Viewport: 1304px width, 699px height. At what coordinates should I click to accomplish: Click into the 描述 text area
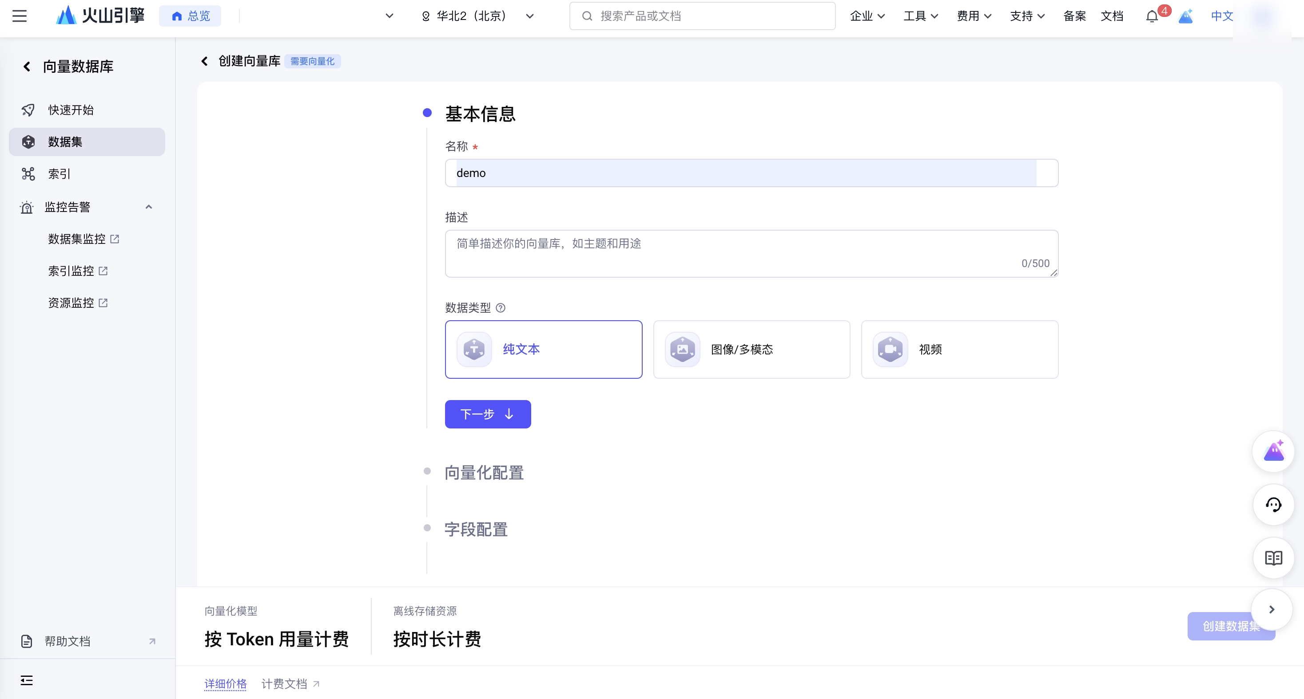751,253
